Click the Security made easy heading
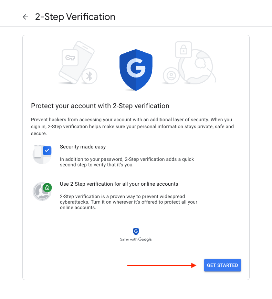272x299 pixels. click(83, 147)
